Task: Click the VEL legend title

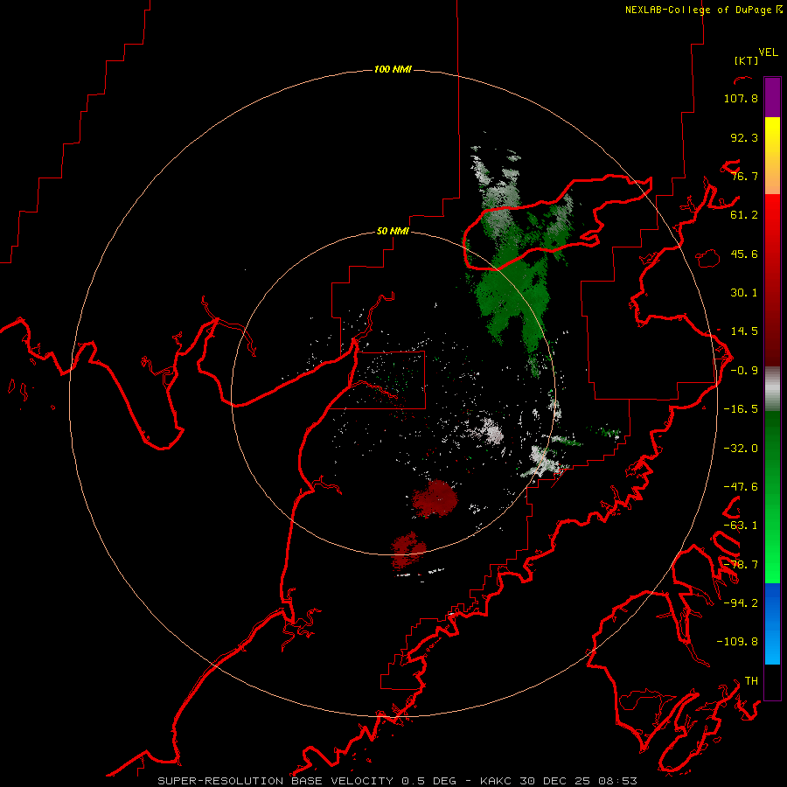Action: click(x=768, y=52)
